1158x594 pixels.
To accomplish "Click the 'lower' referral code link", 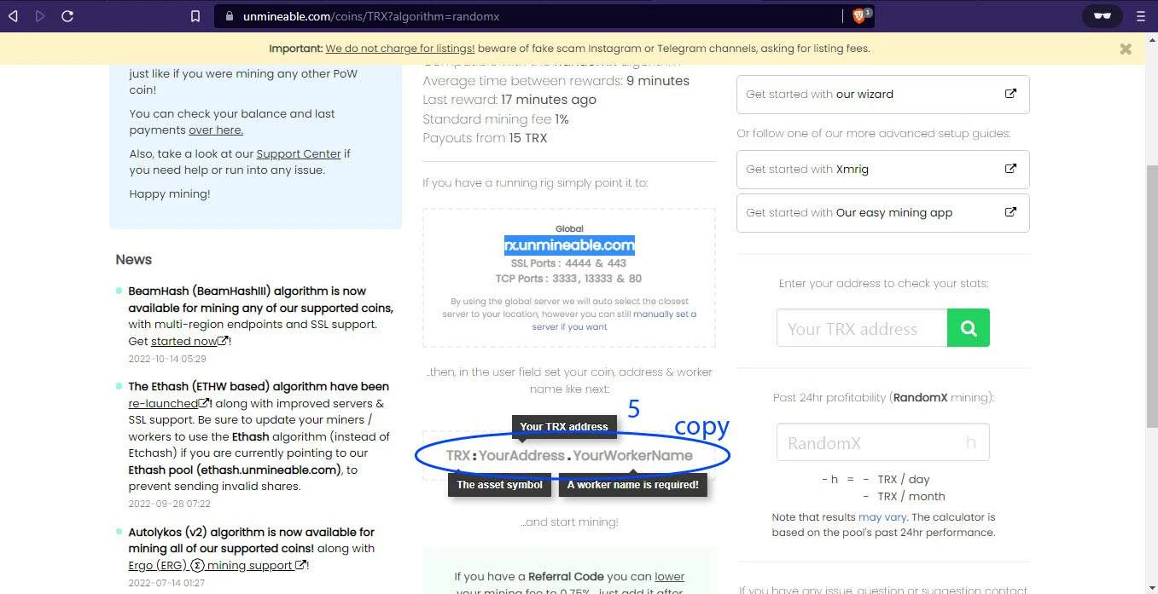I will click(670, 577).
